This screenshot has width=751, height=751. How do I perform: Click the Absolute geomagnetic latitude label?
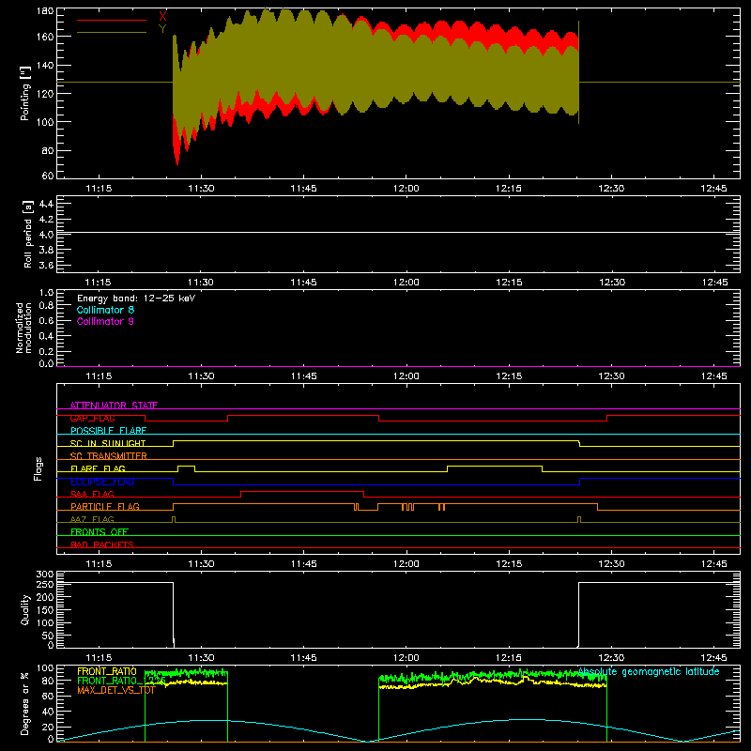(x=649, y=671)
